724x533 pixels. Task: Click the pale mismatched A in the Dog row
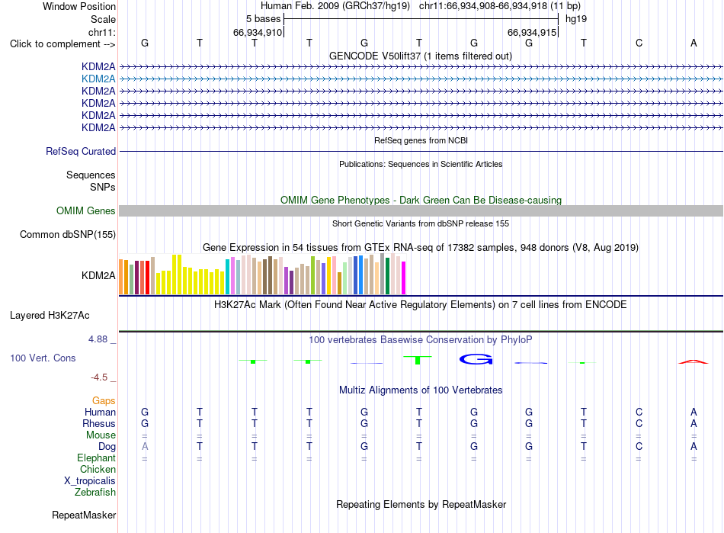click(145, 447)
